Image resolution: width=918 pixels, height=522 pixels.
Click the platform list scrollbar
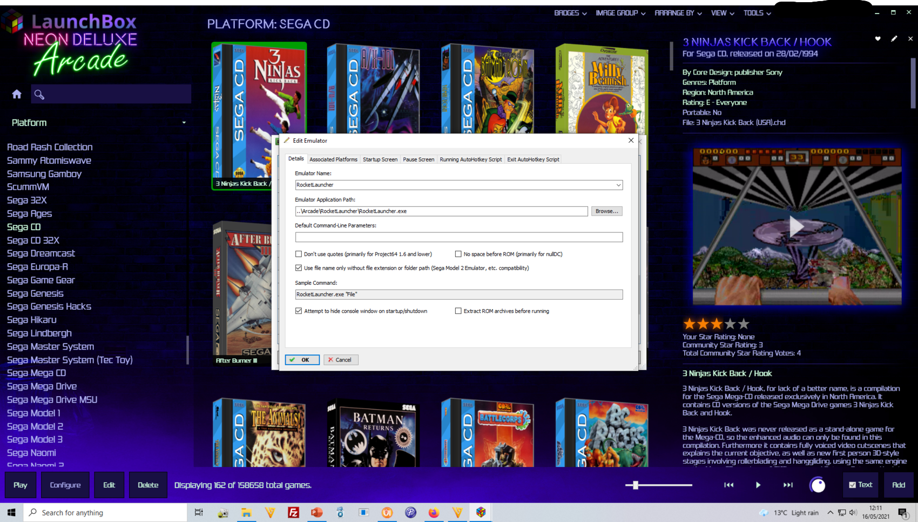pos(187,350)
